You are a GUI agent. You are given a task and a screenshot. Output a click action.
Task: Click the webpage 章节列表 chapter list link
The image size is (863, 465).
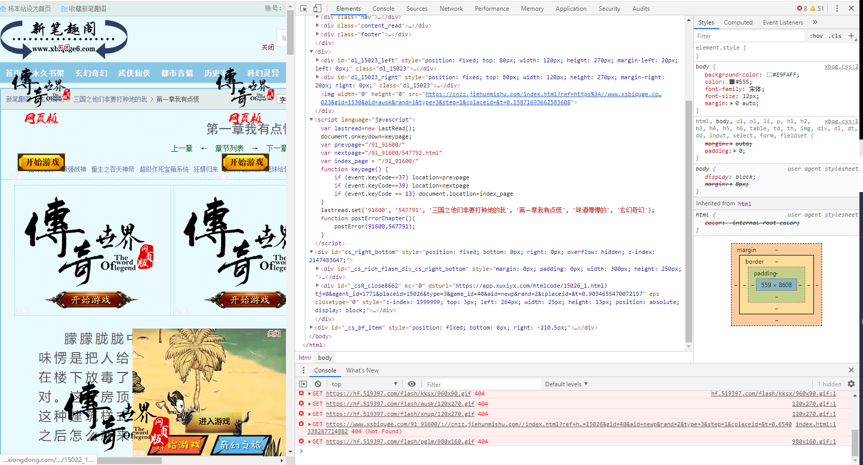[x=229, y=148]
